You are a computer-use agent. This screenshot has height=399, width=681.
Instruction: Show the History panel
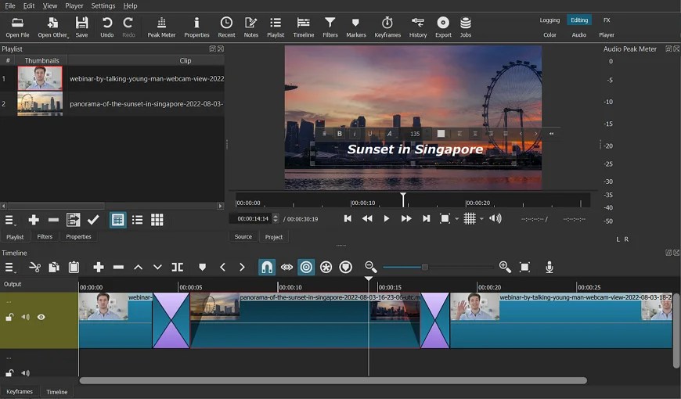click(x=418, y=27)
